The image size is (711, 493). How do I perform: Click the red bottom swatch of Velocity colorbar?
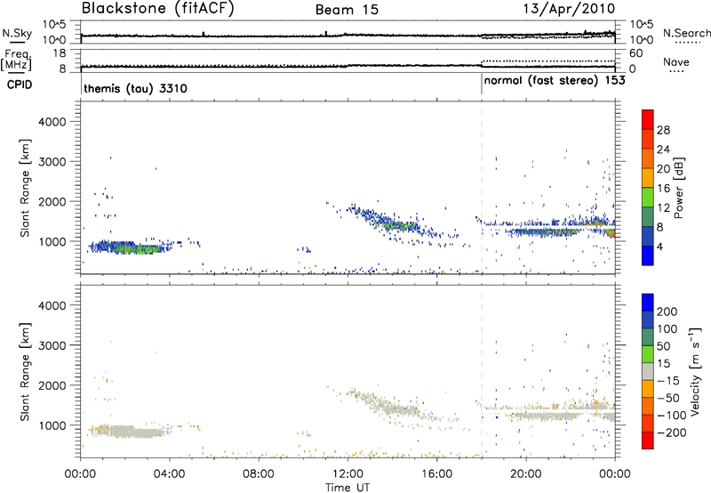648,440
